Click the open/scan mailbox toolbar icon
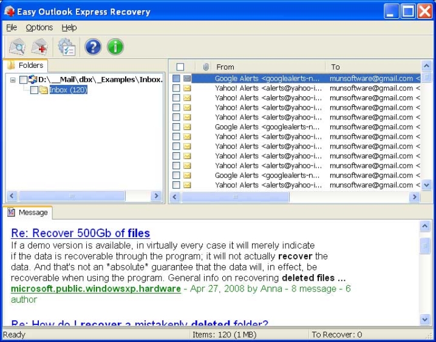 click(x=18, y=47)
